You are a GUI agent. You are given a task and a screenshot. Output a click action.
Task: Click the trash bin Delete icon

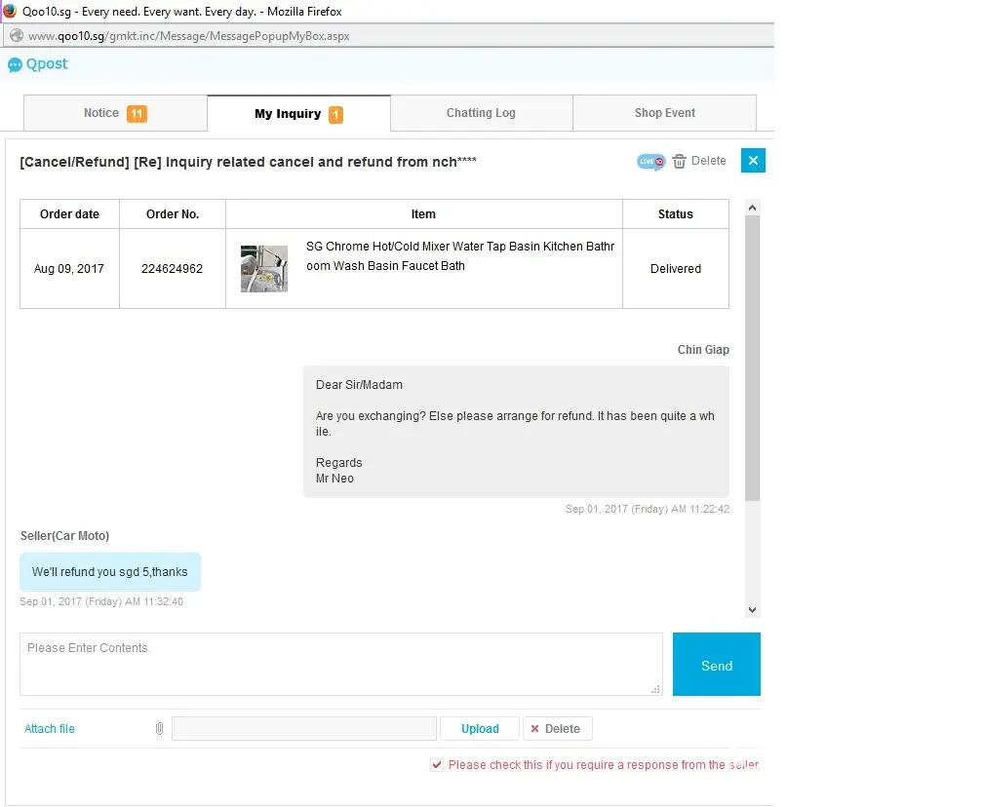[680, 162]
